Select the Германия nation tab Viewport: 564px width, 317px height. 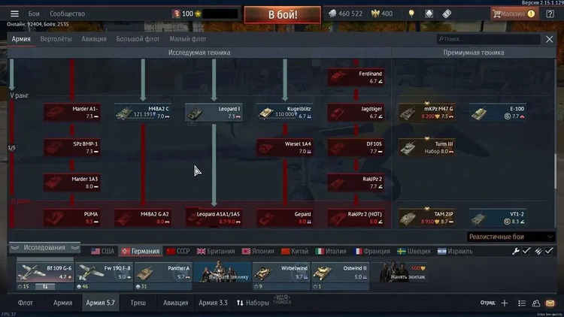coord(141,251)
